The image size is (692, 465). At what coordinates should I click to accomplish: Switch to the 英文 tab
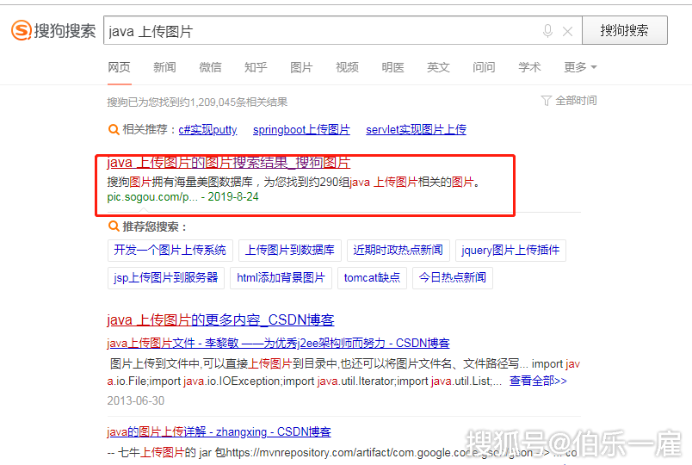[438, 67]
